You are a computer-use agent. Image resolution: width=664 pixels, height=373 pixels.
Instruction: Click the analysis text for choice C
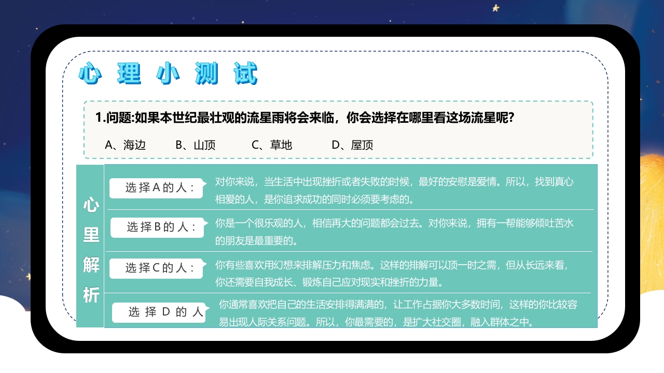click(389, 272)
